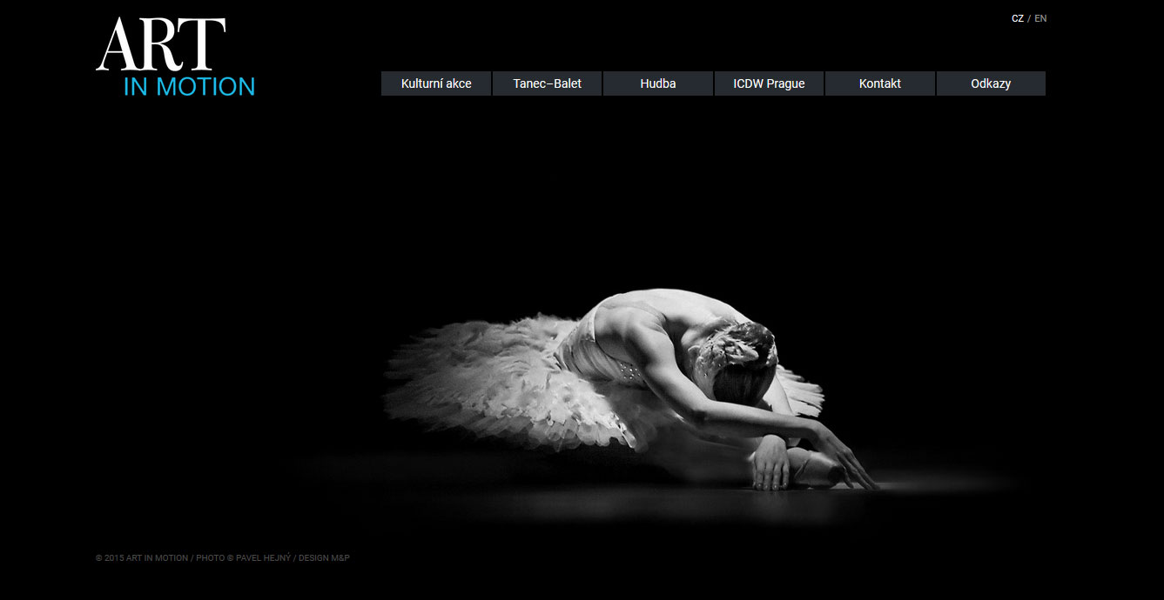Open the Hudba menu item
Viewport: 1164px width, 600px height.
pyautogui.click(x=657, y=83)
